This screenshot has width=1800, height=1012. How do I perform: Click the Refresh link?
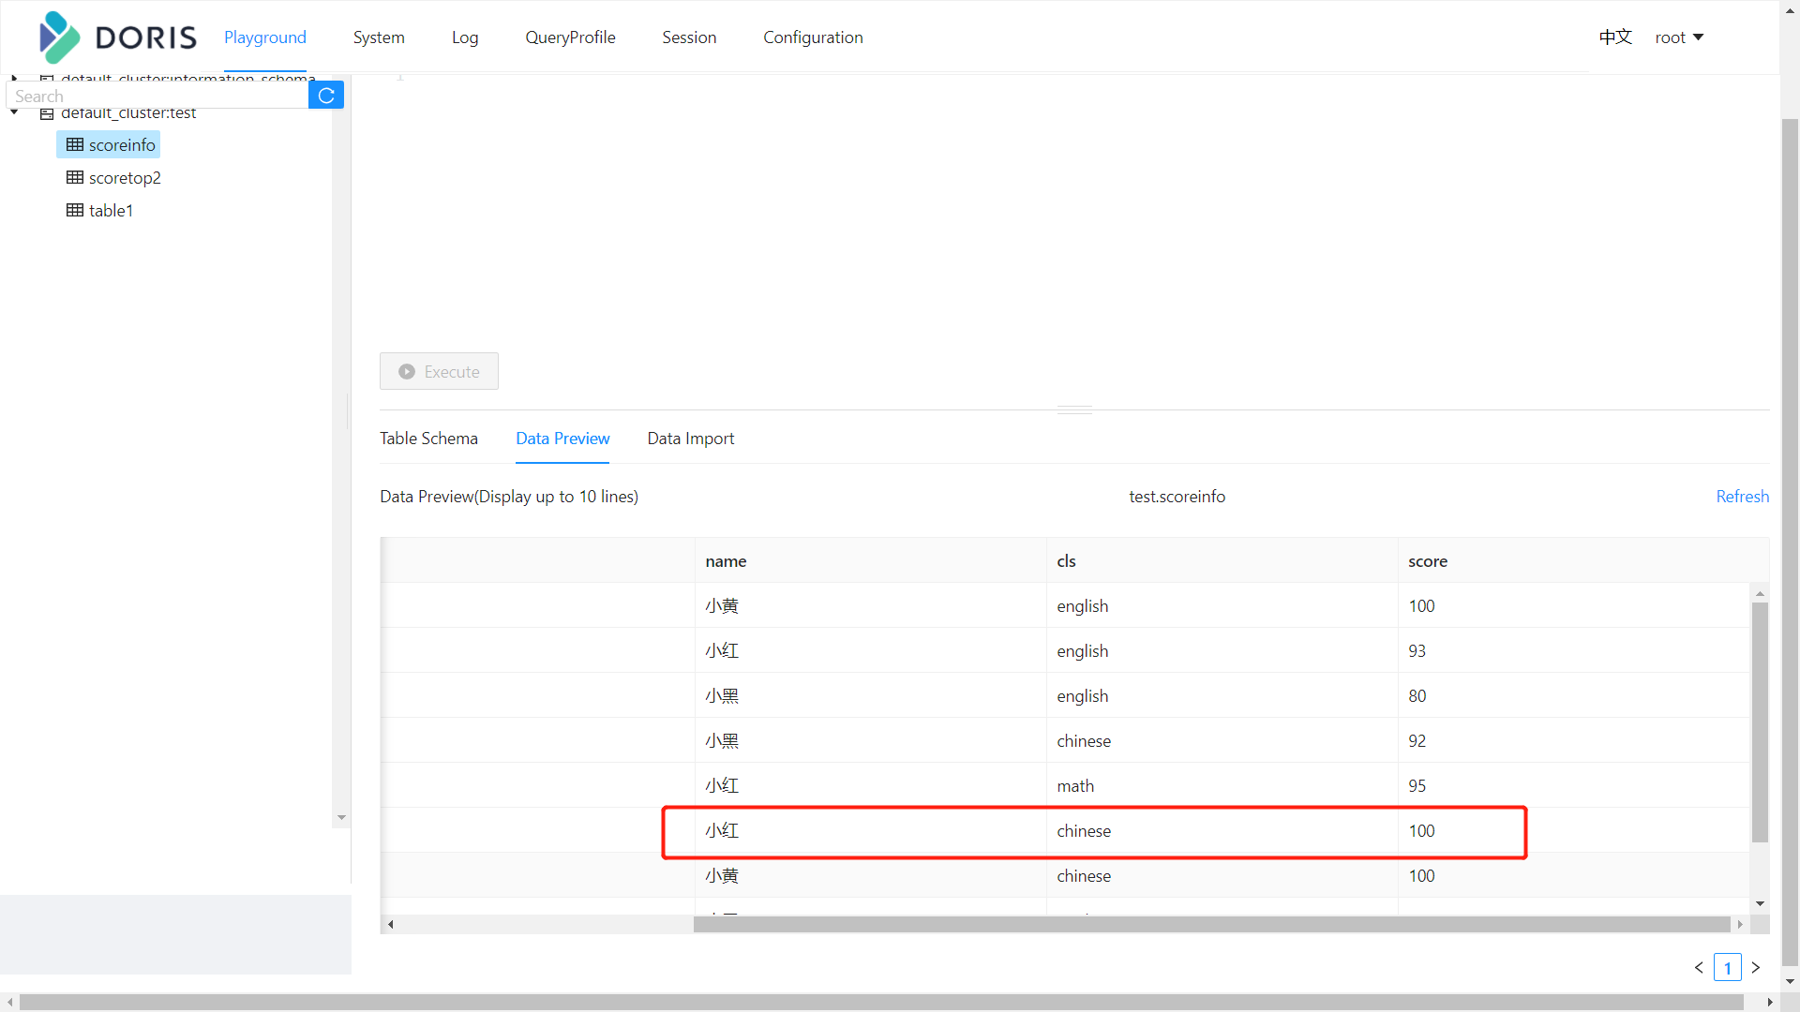(1742, 497)
